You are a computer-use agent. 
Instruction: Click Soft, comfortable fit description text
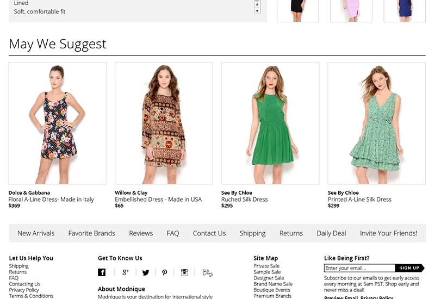pyautogui.click(x=40, y=11)
